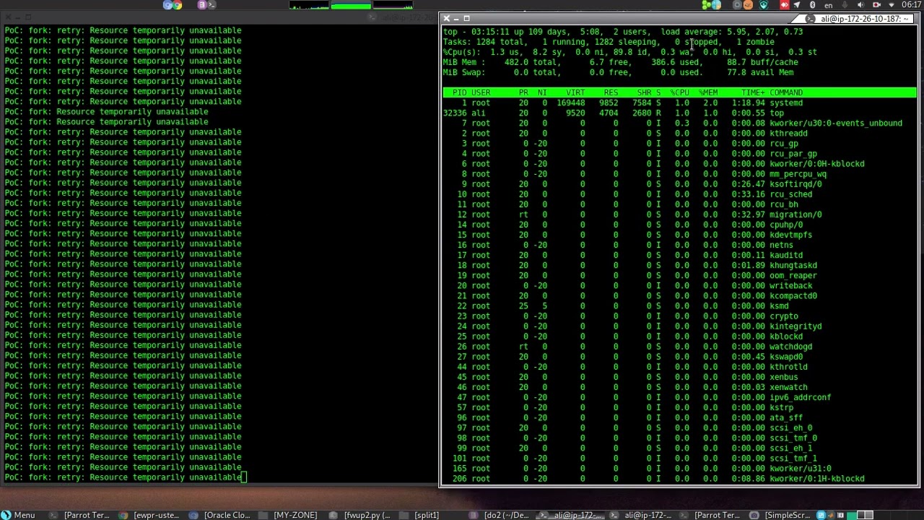Click the 'MiB Swap' summary line

pyautogui.click(x=618, y=72)
